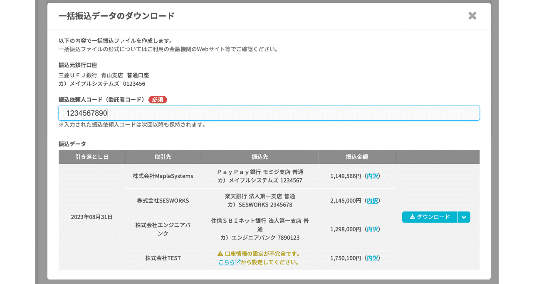Click the 株式会社SESWORKS company name cell
Screen dimensions: 544x284
coord(163,201)
